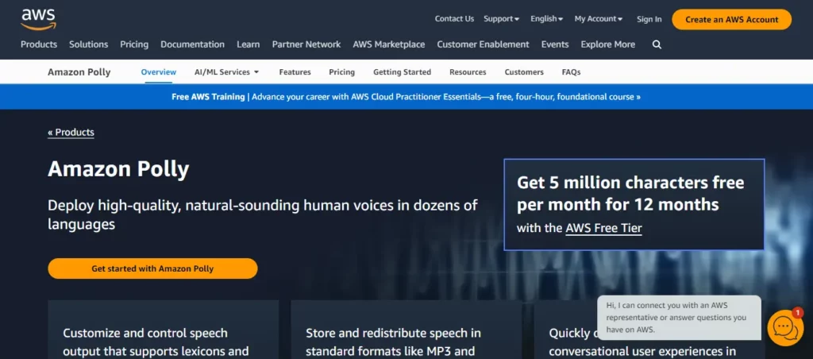Open the Events menu
Image resolution: width=813 pixels, height=359 pixels.
[555, 44]
